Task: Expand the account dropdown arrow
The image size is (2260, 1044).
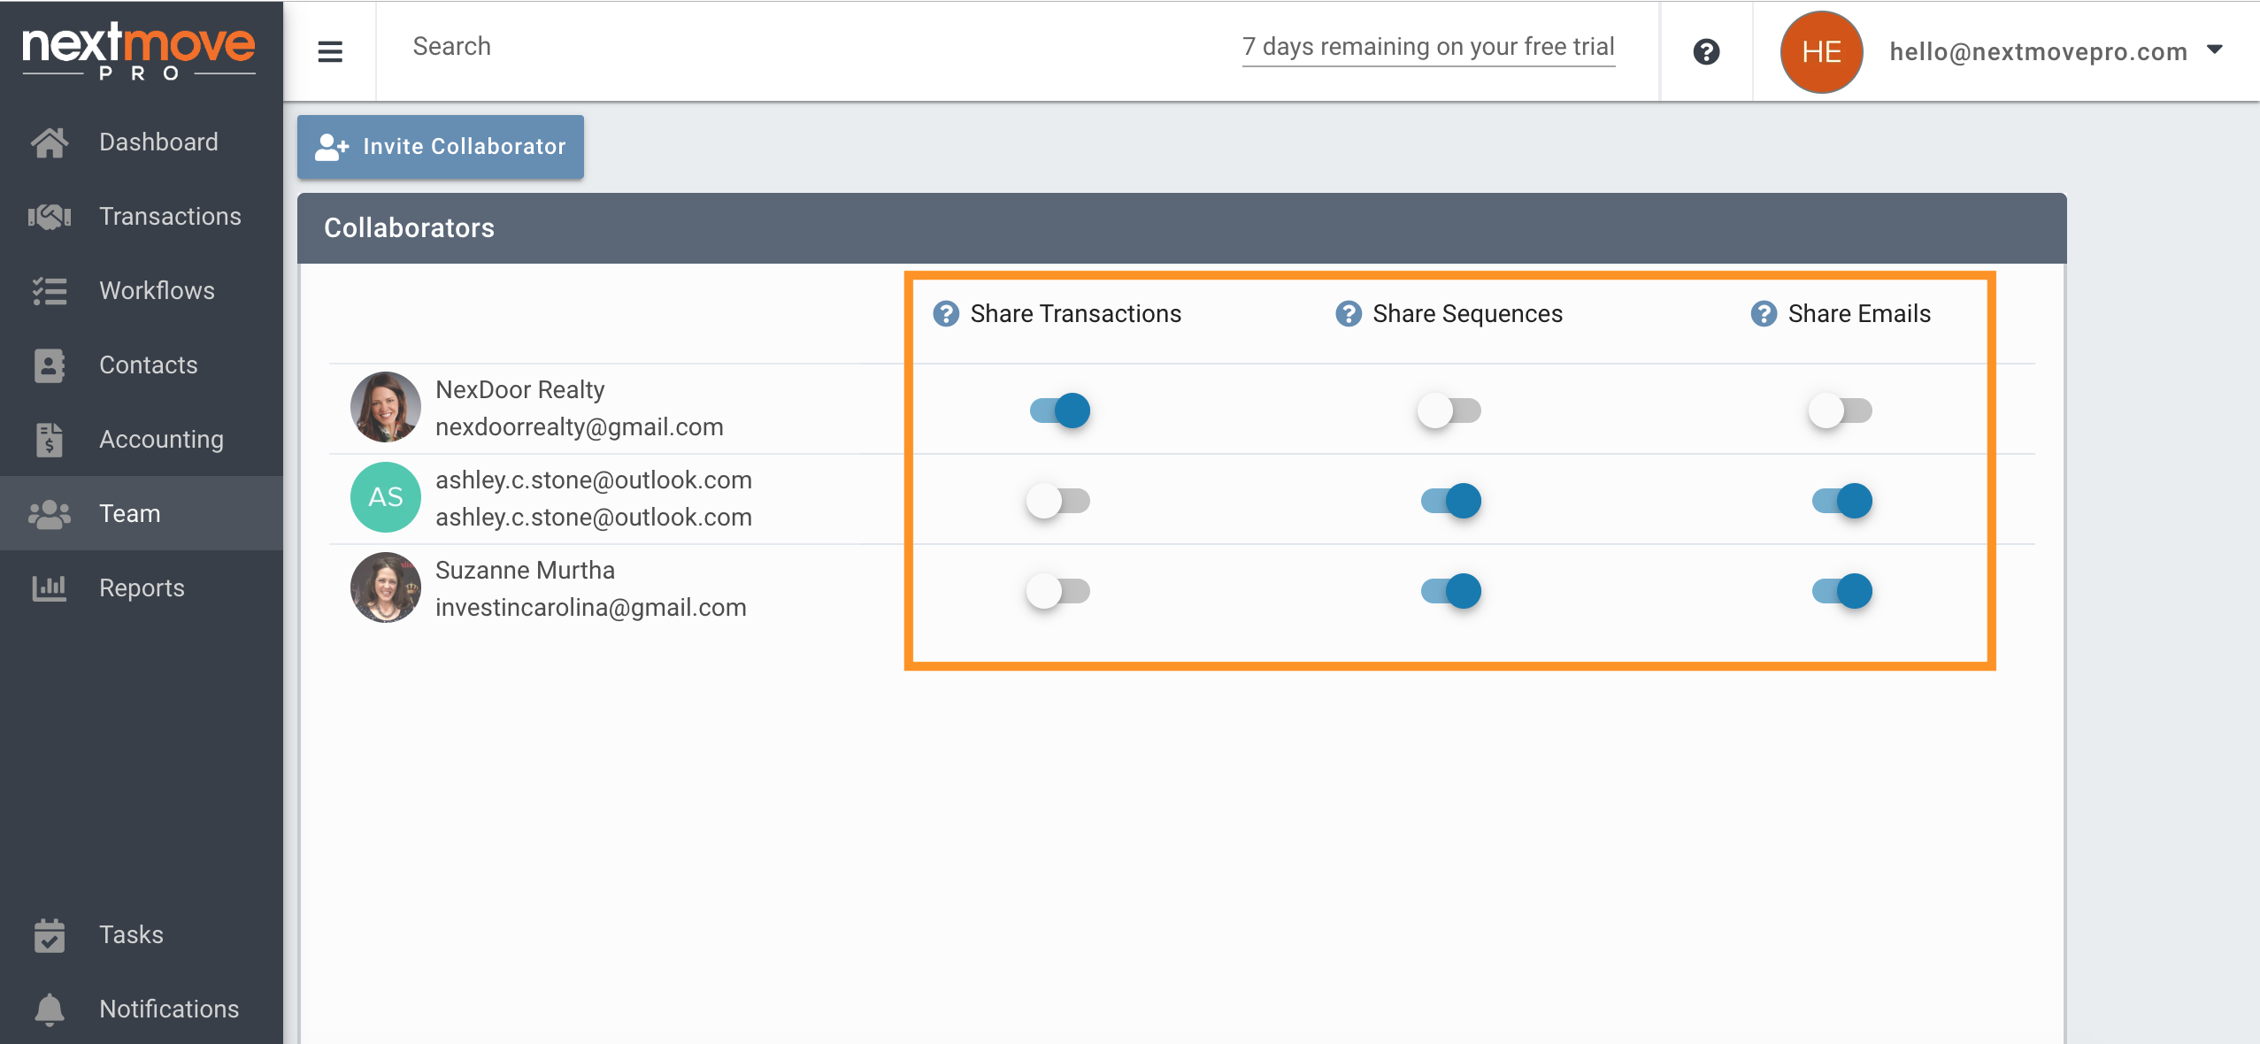Action: tap(2215, 50)
